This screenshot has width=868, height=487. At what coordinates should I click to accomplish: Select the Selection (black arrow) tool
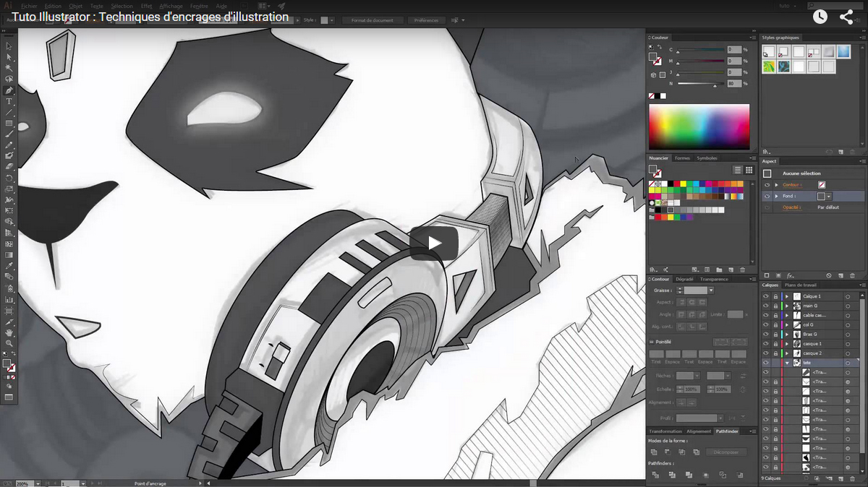(9, 46)
